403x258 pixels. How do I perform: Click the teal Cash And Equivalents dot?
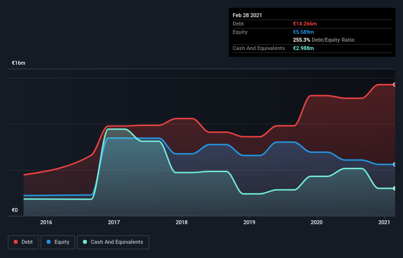click(x=85, y=242)
